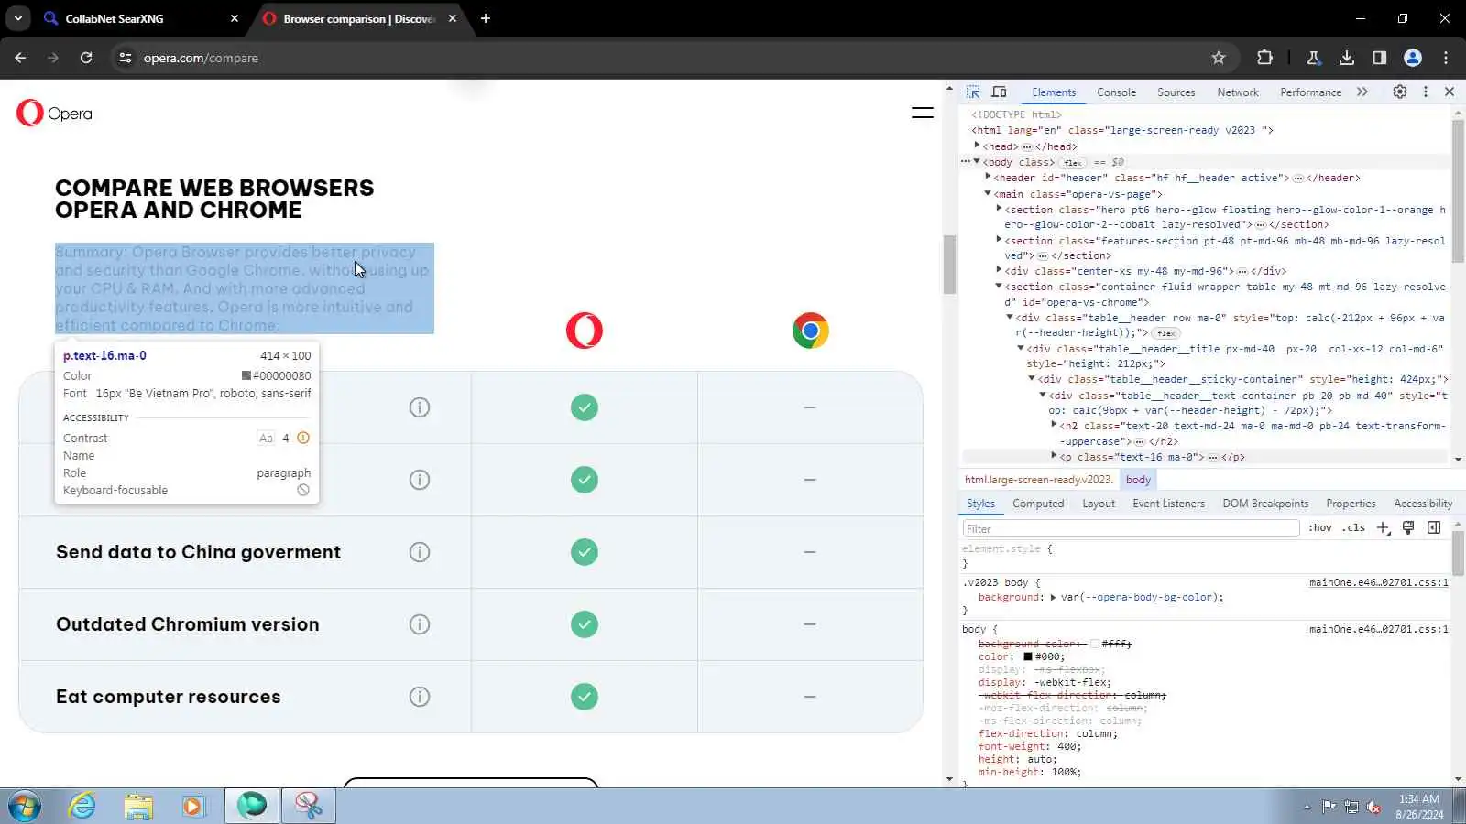Image resolution: width=1466 pixels, height=824 pixels.
Task: Show info for Send data to China goverment
Action: point(420,552)
